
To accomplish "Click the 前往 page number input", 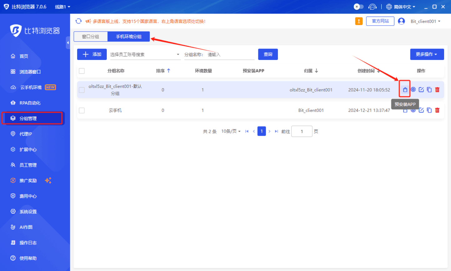I will coord(302,131).
